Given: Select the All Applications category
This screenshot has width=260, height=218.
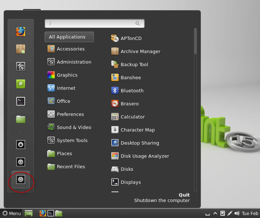Looking at the screenshot, I should tap(69, 37).
